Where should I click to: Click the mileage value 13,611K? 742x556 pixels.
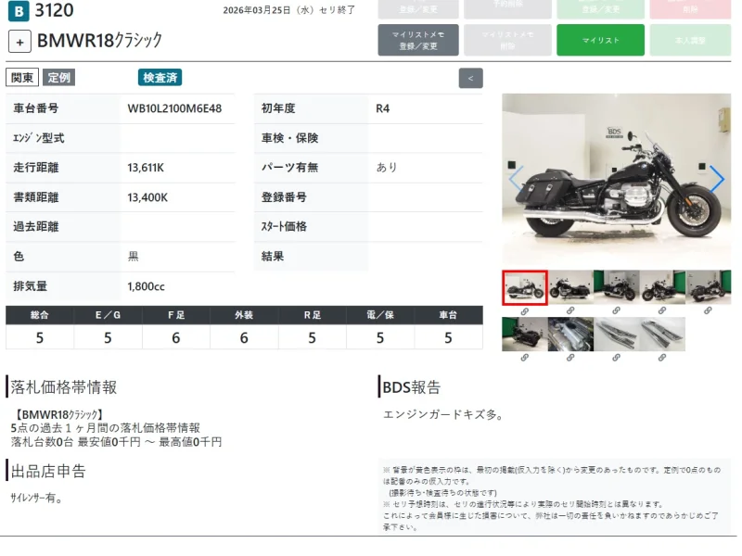(146, 168)
